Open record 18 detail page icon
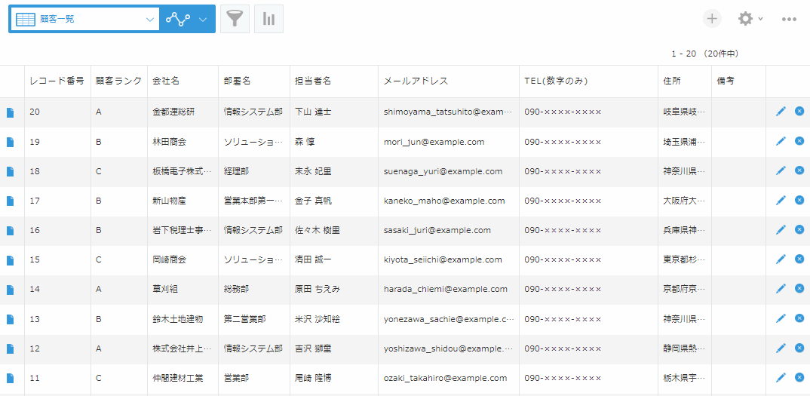The height and width of the screenshot is (396, 810). [11, 171]
